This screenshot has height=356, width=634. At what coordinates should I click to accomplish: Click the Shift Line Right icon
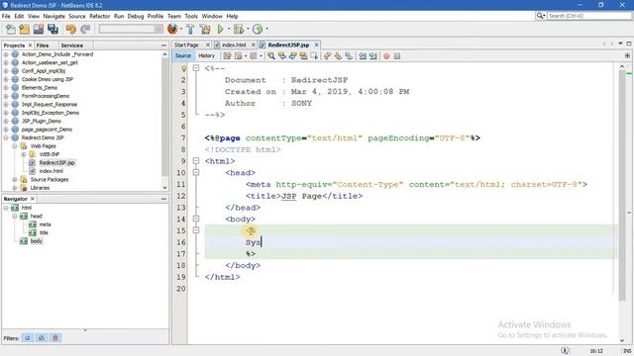coord(372,56)
